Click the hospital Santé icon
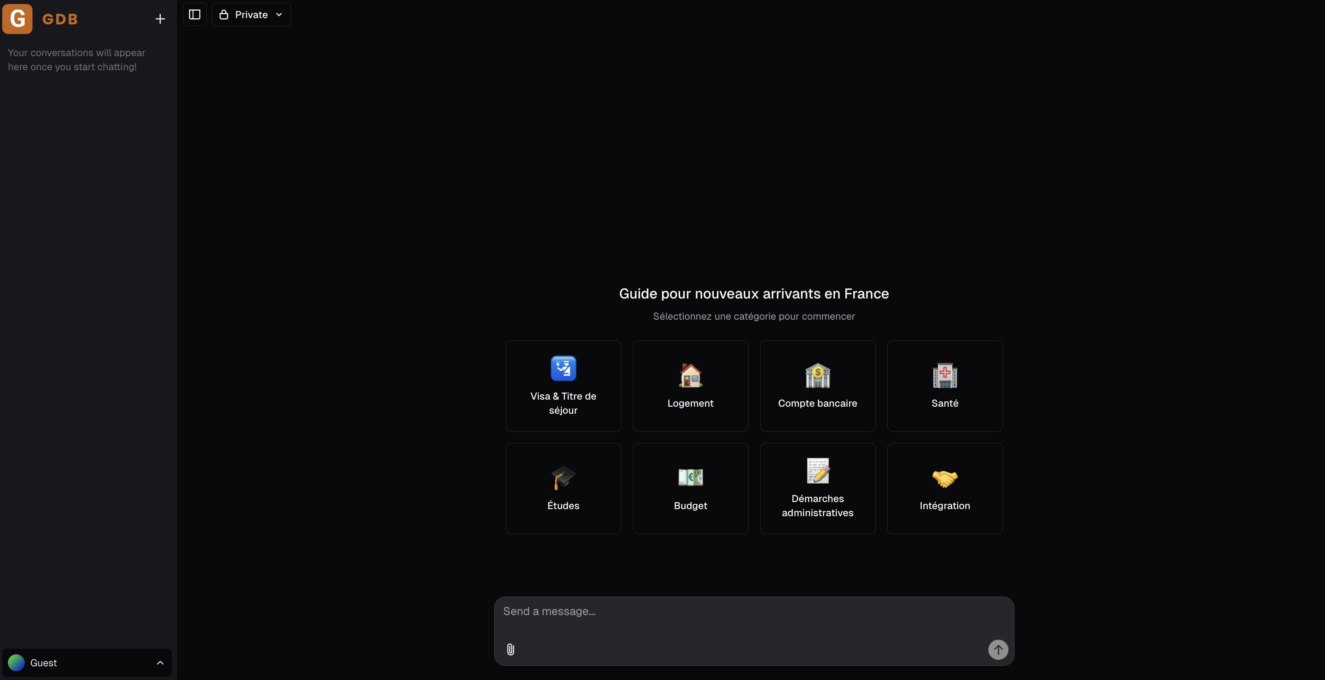Viewport: 1325px width, 680px height. [x=944, y=375]
